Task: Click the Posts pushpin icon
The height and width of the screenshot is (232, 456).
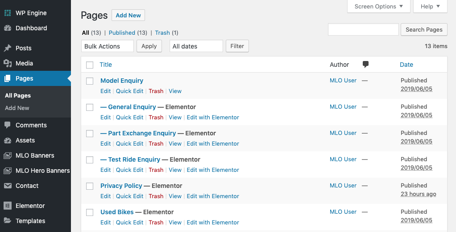Action: 8,48
